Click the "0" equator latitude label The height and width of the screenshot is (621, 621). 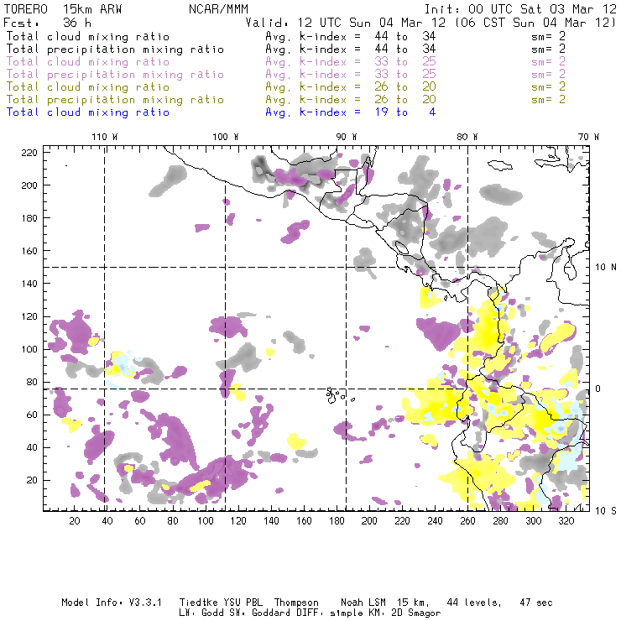[598, 389]
